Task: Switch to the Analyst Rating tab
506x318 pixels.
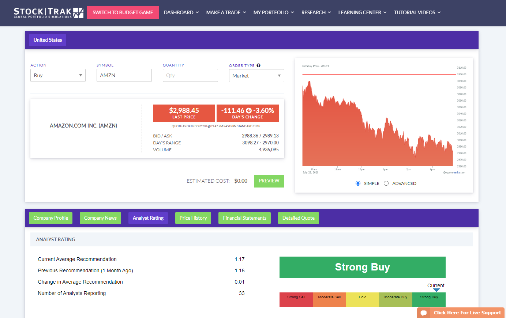Action: (x=148, y=218)
